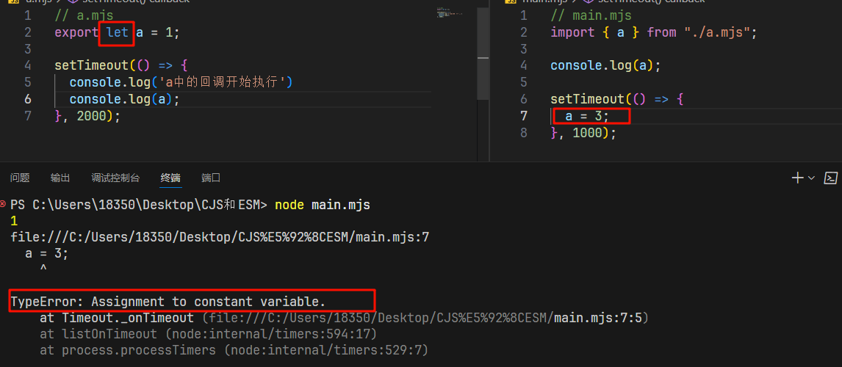842x367 pixels.
Task: Click 'export' keyword on a.mjs line 2
Action: click(76, 32)
